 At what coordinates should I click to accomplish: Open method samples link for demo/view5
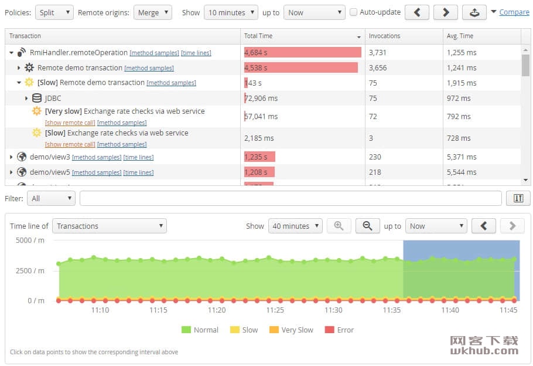coord(97,172)
